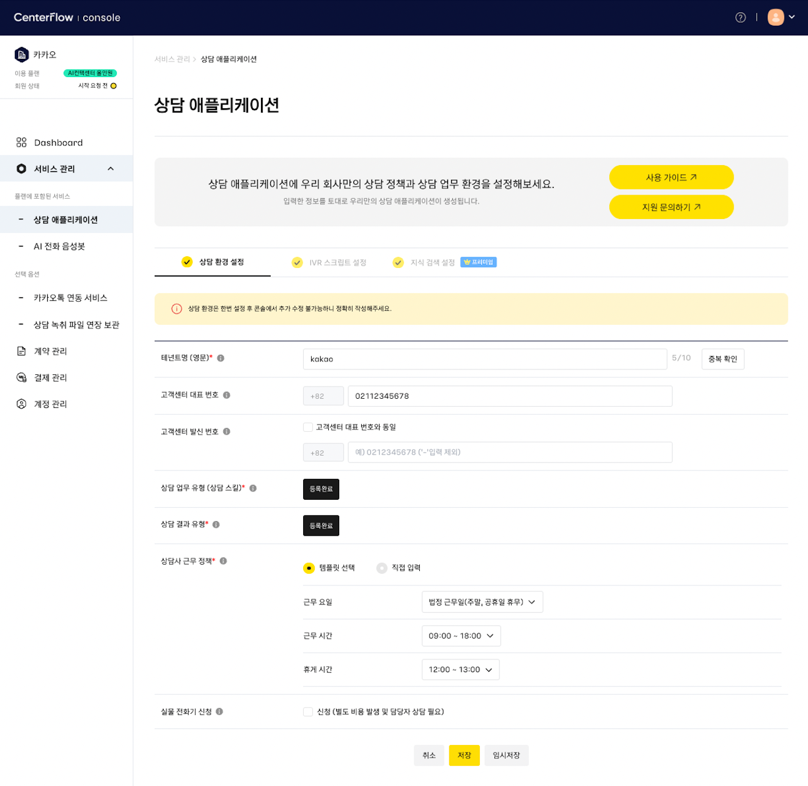Check 고객센터 대표 번호와 동일 checkbox
The height and width of the screenshot is (786, 808).
[308, 427]
